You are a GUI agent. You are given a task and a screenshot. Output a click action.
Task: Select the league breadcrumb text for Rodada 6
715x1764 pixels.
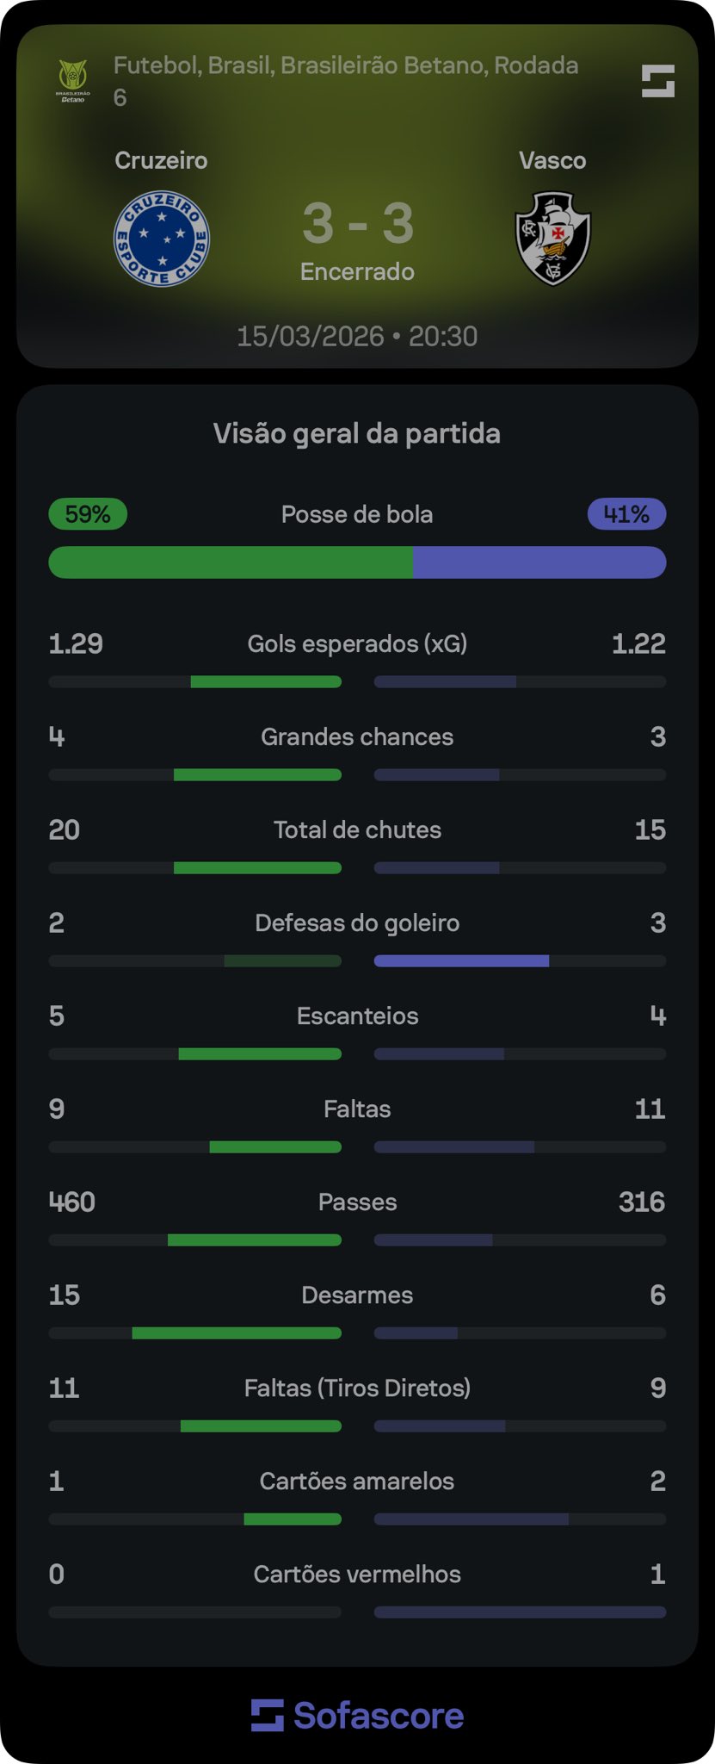(346, 80)
